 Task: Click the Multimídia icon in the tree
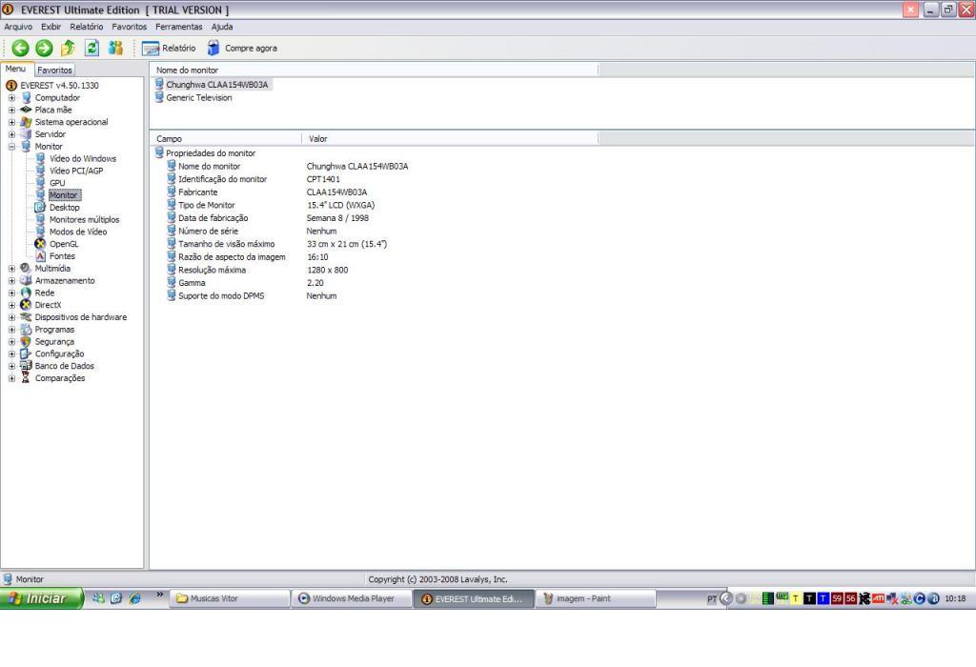(x=26, y=268)
